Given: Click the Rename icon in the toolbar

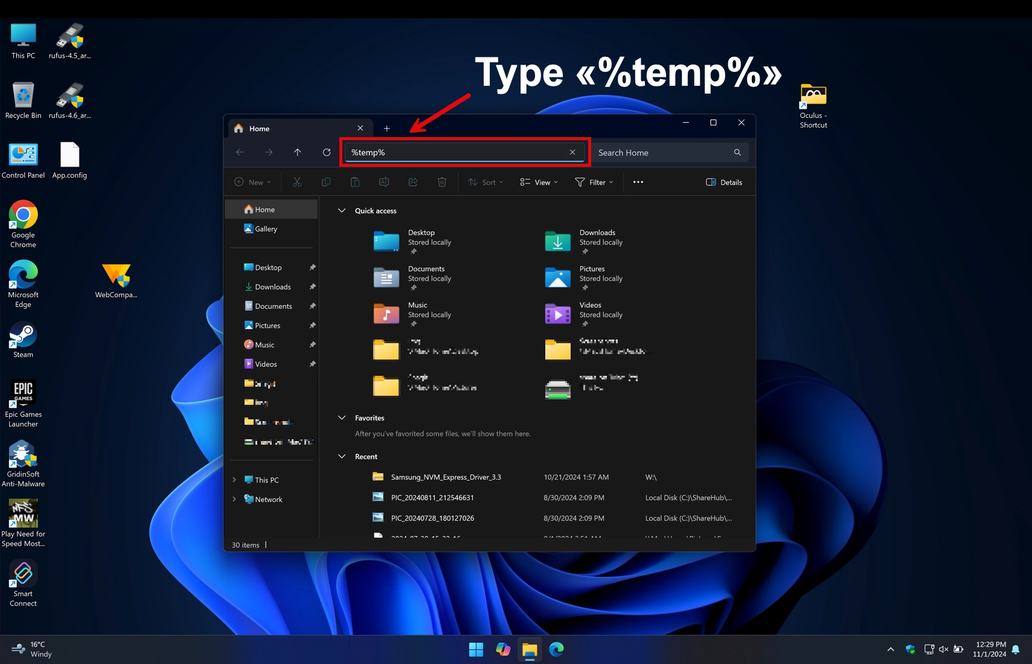Looking at the screenshot, I should click(x=383, y=182).
